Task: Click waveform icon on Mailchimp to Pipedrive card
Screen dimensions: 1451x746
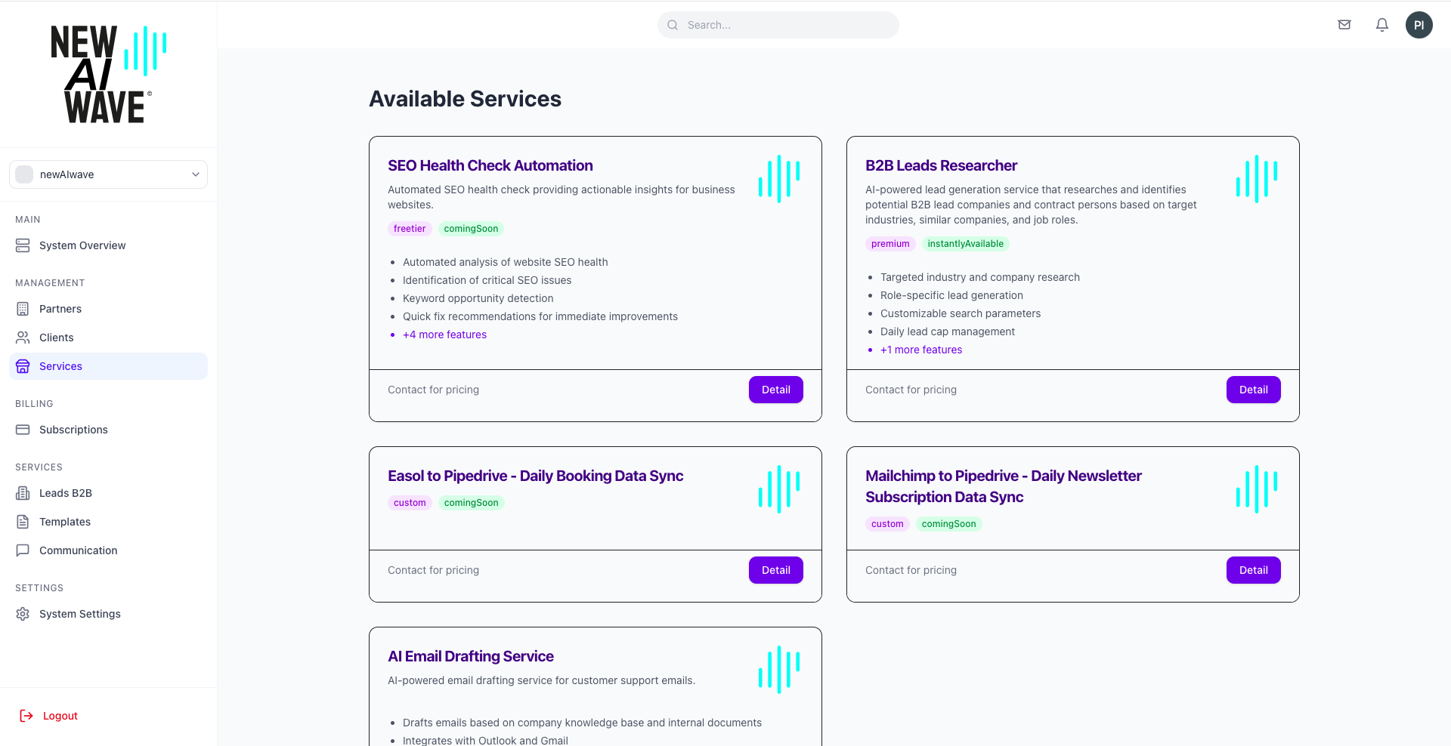Action: click(x=1257, y=489)
